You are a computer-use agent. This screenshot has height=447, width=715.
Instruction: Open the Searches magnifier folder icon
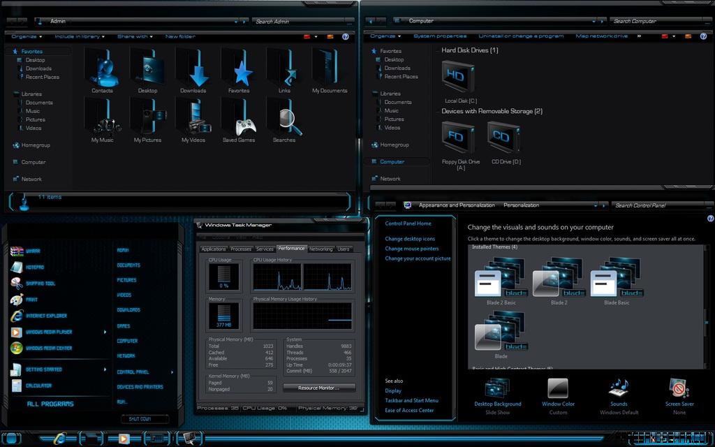tap(284, 120)
